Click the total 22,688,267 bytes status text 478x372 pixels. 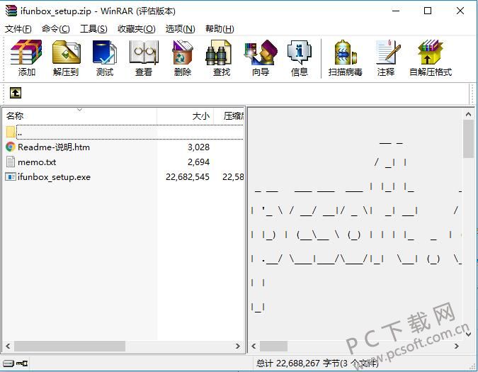click(317, 363)
